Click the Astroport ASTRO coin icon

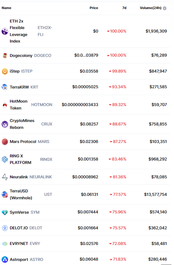(5, 259)
